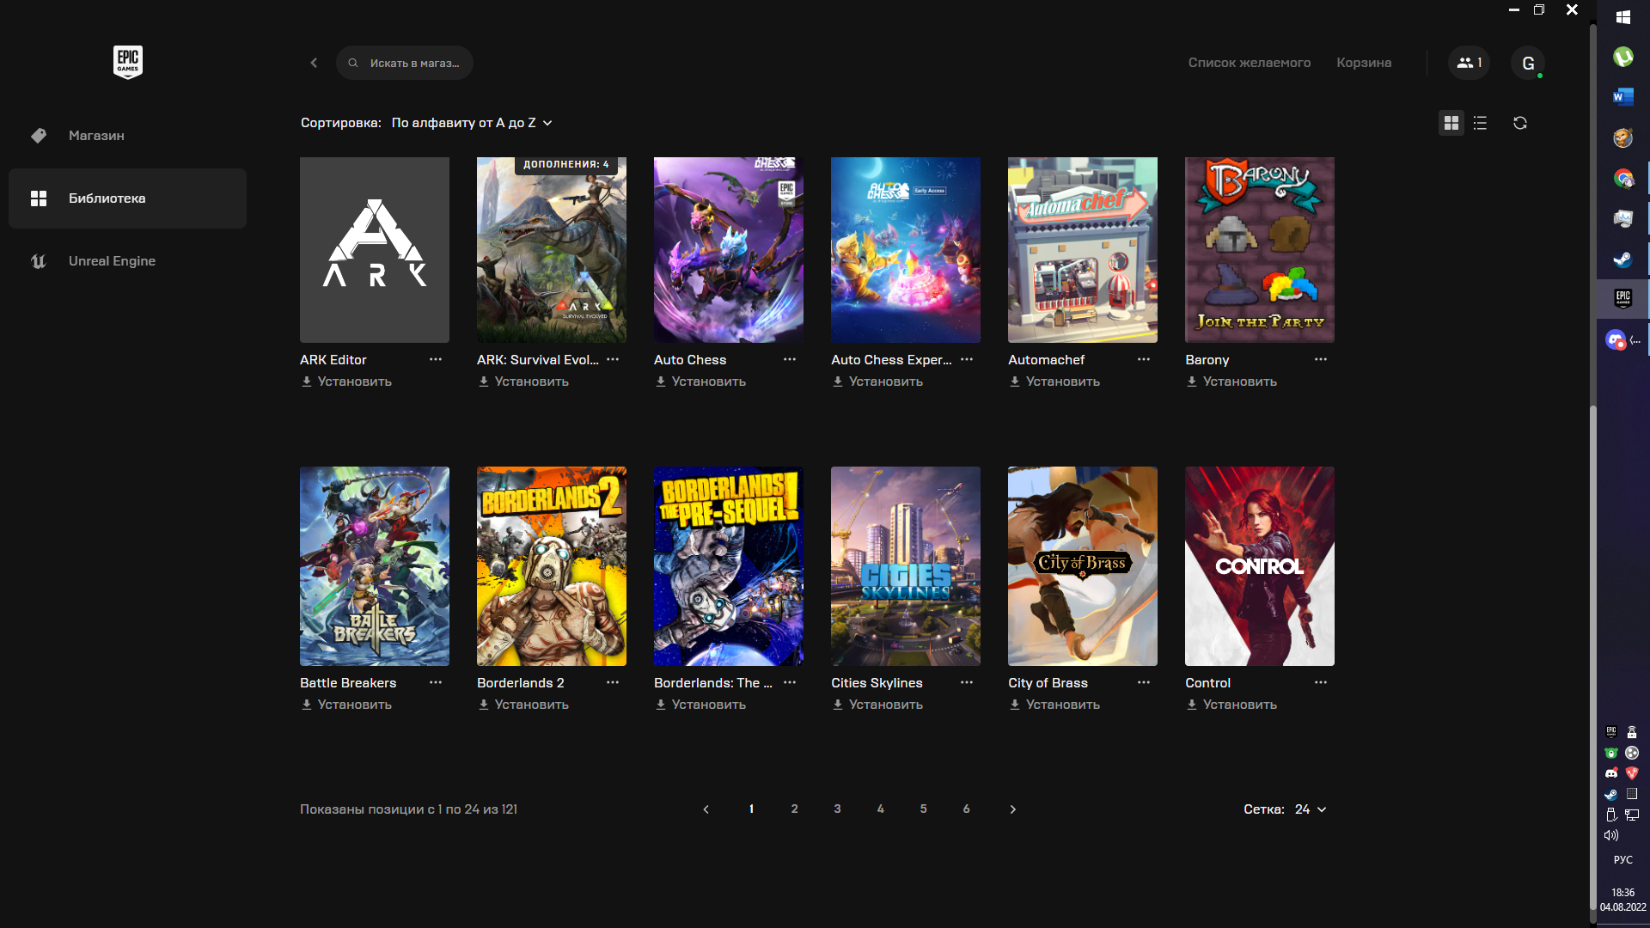Expand the sort order dropdown
The height and width of the screenshot is (928, 1650).
(x=472, y=123)
